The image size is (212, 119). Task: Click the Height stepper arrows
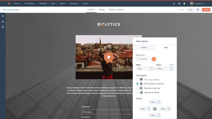(x=172, y=69)
